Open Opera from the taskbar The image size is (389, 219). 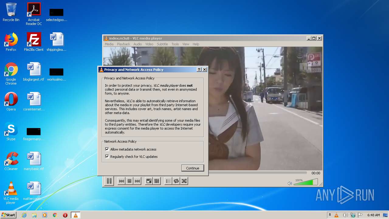65,215
